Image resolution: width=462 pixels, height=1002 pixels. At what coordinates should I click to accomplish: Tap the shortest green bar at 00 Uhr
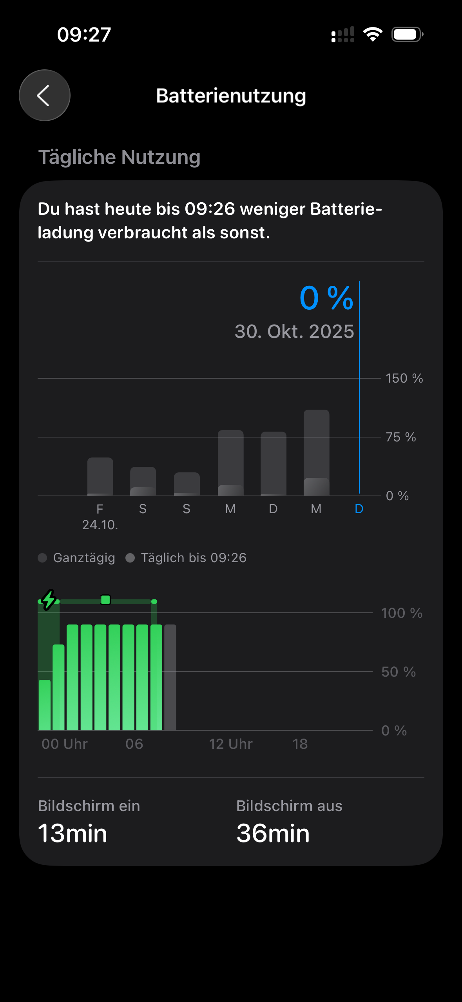tap(45, 705)
